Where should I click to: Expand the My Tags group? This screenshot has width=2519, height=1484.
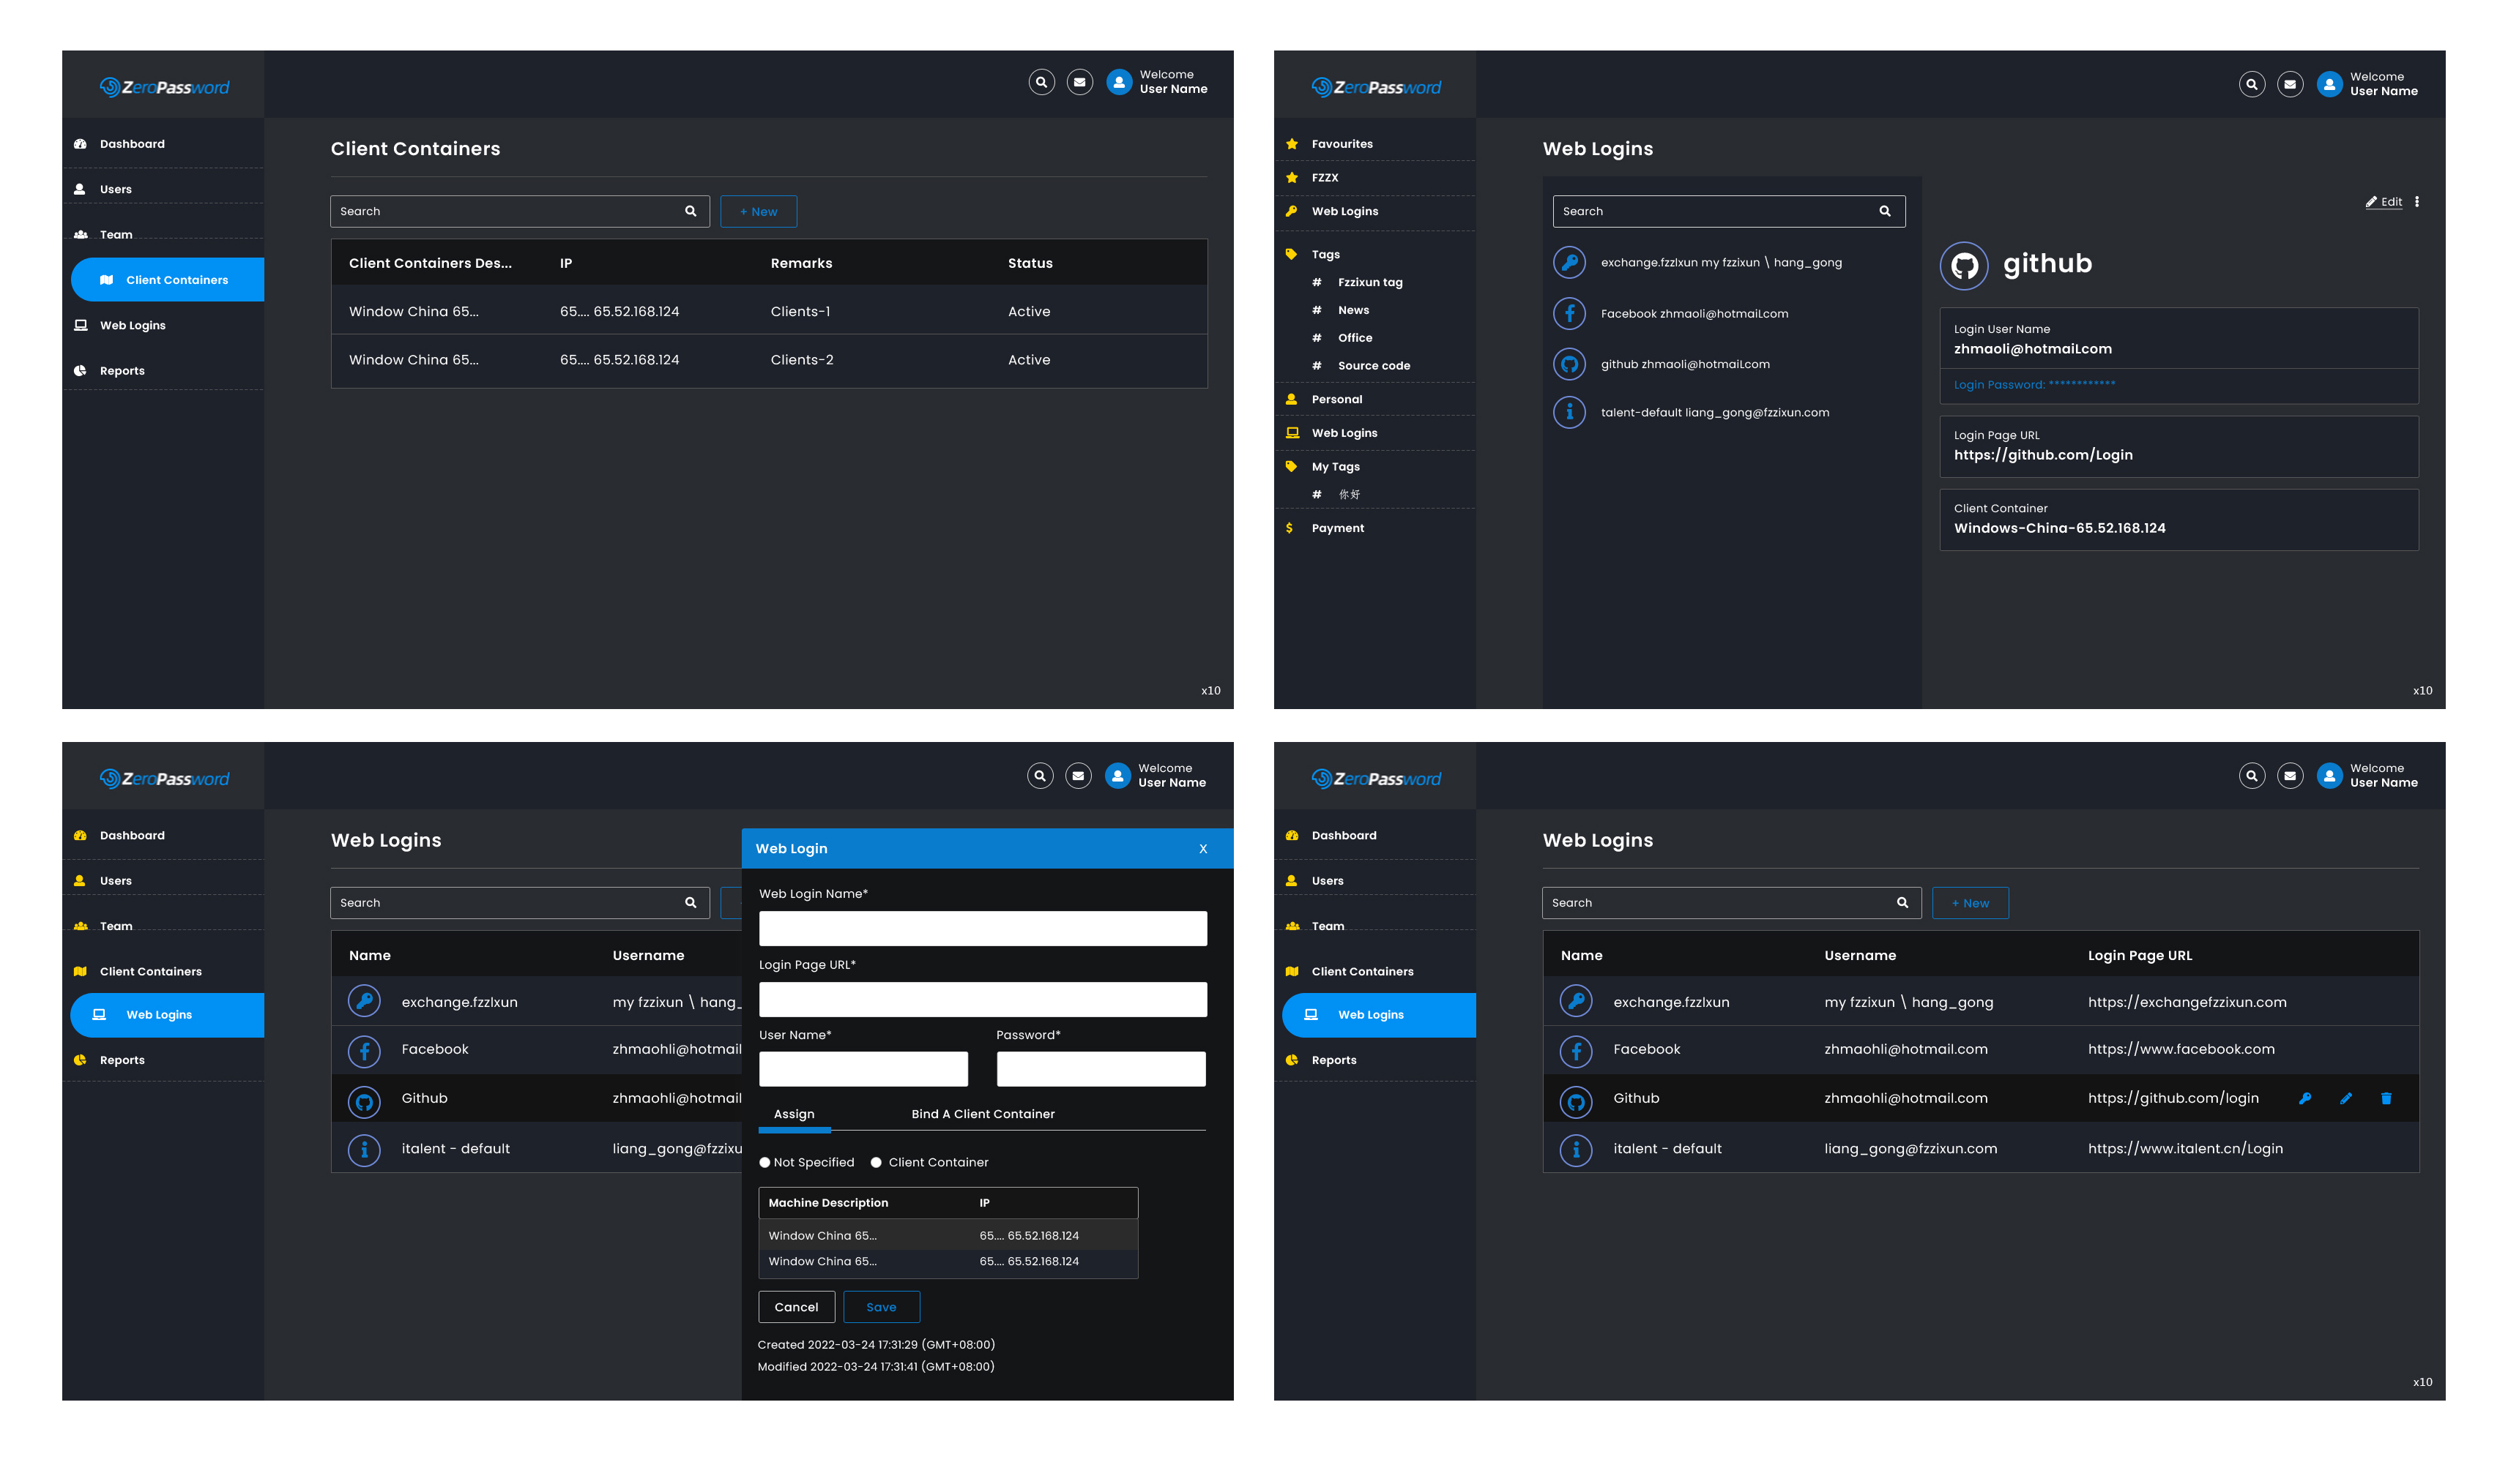tap(1336, 467)
